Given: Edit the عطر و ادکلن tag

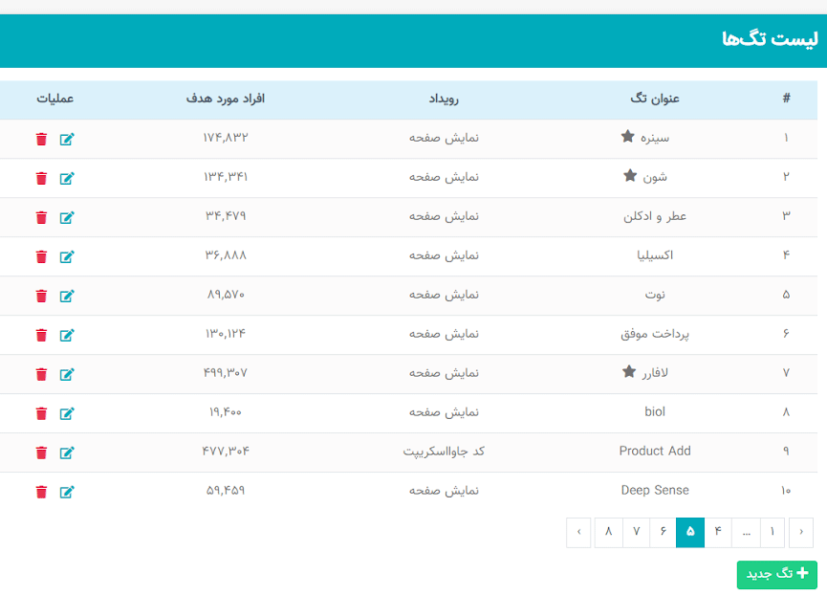Looking at the screenshot, I should [67, 217].
